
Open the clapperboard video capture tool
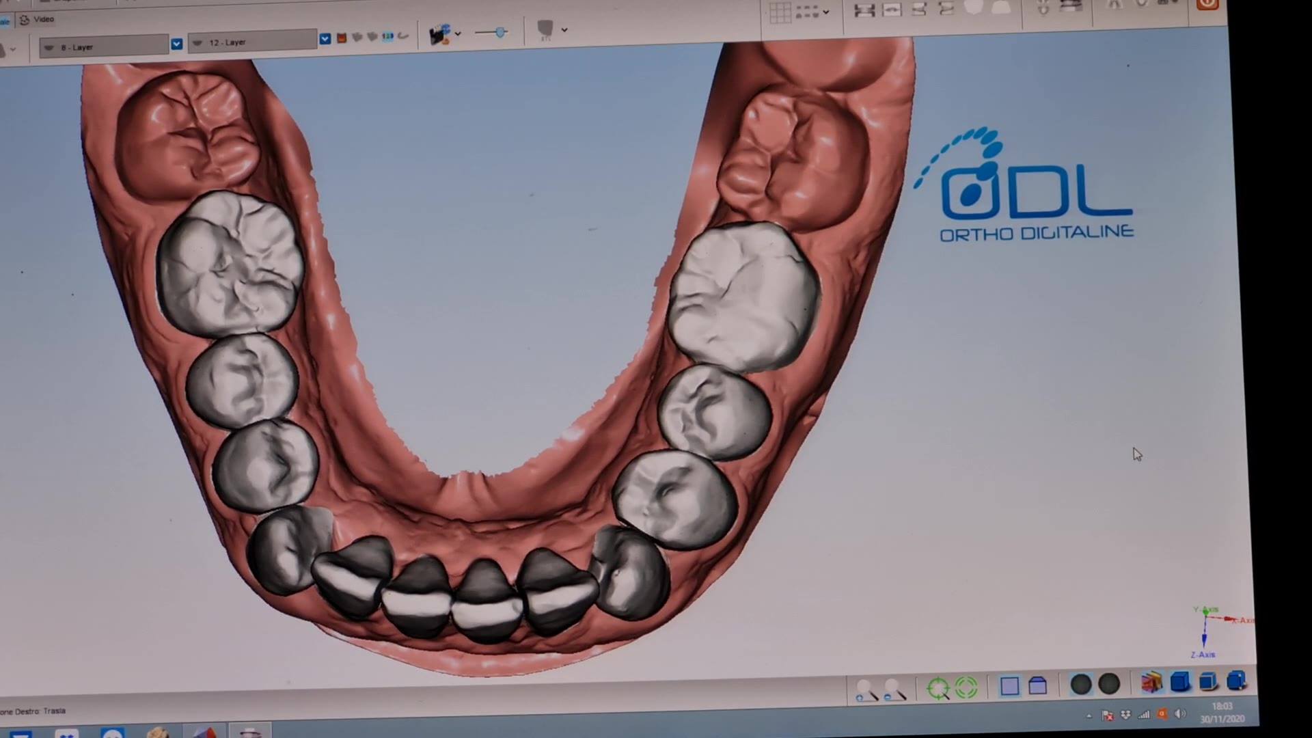[x=439, y=33]
